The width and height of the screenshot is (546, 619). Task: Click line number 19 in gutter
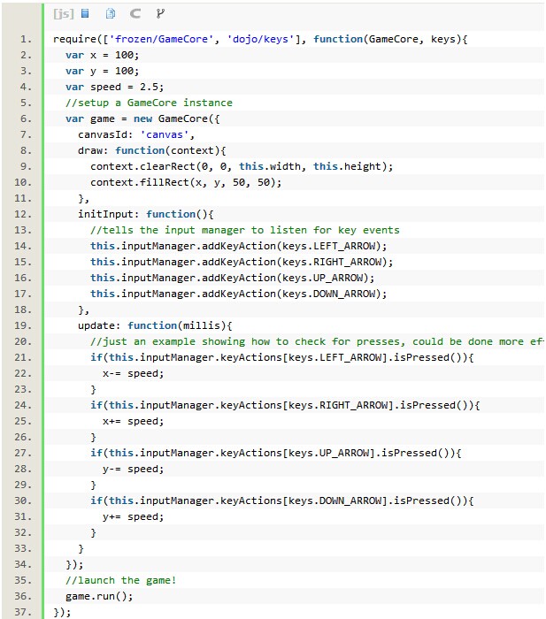[24, 325]
